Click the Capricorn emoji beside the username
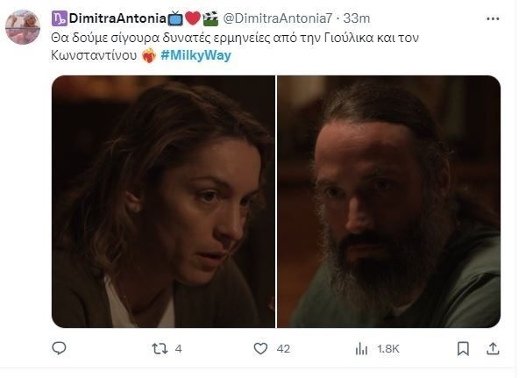 pyautogui.click(x=59, y=18)
